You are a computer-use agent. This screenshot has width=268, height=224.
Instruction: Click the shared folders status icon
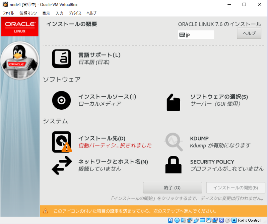tap(202, 220)
